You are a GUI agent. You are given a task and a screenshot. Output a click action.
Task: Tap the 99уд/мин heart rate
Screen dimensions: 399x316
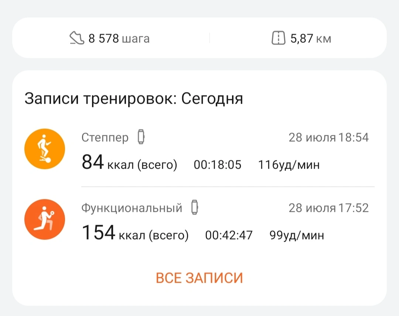coord(297,235)
